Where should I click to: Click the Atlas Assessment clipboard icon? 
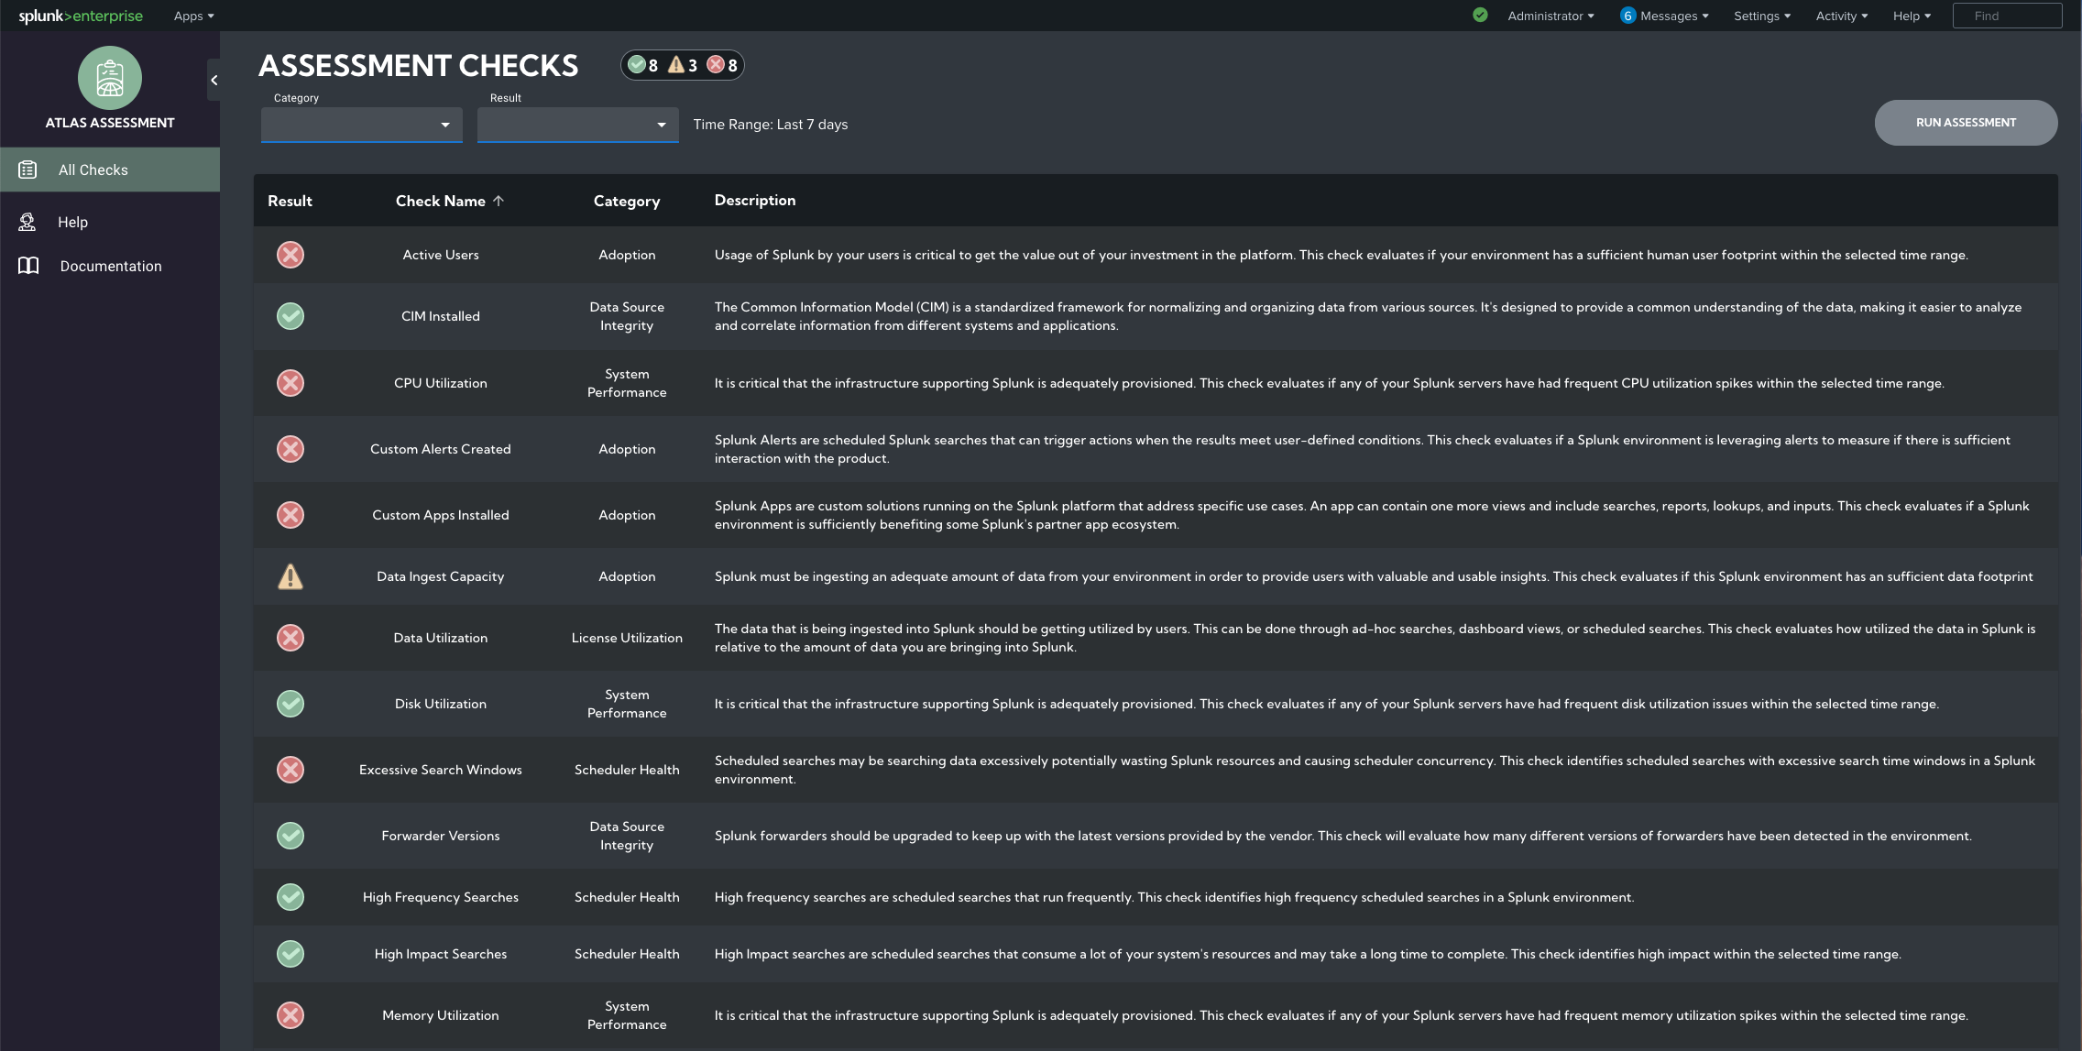109,79
